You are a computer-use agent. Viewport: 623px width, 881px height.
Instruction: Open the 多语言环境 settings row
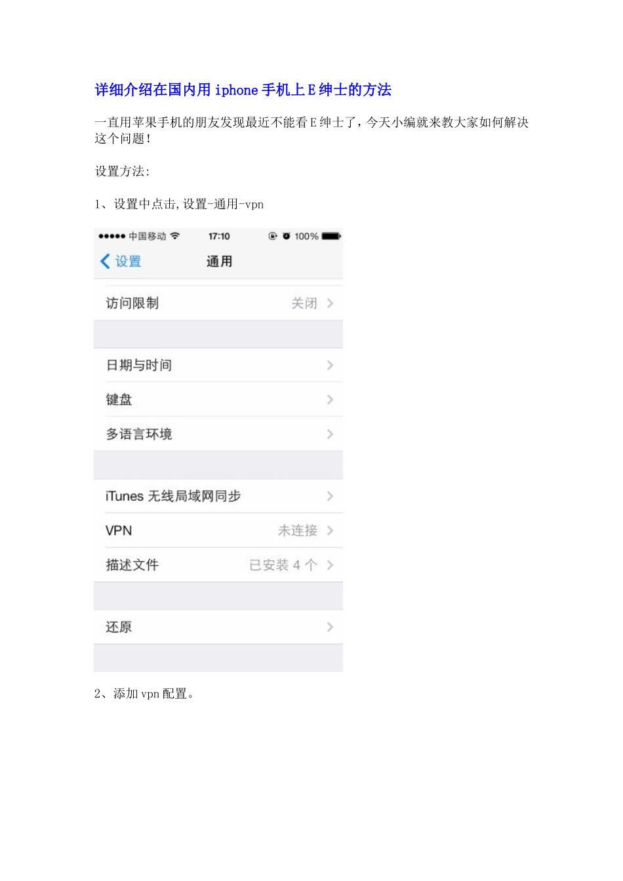(x=218, y=434)
